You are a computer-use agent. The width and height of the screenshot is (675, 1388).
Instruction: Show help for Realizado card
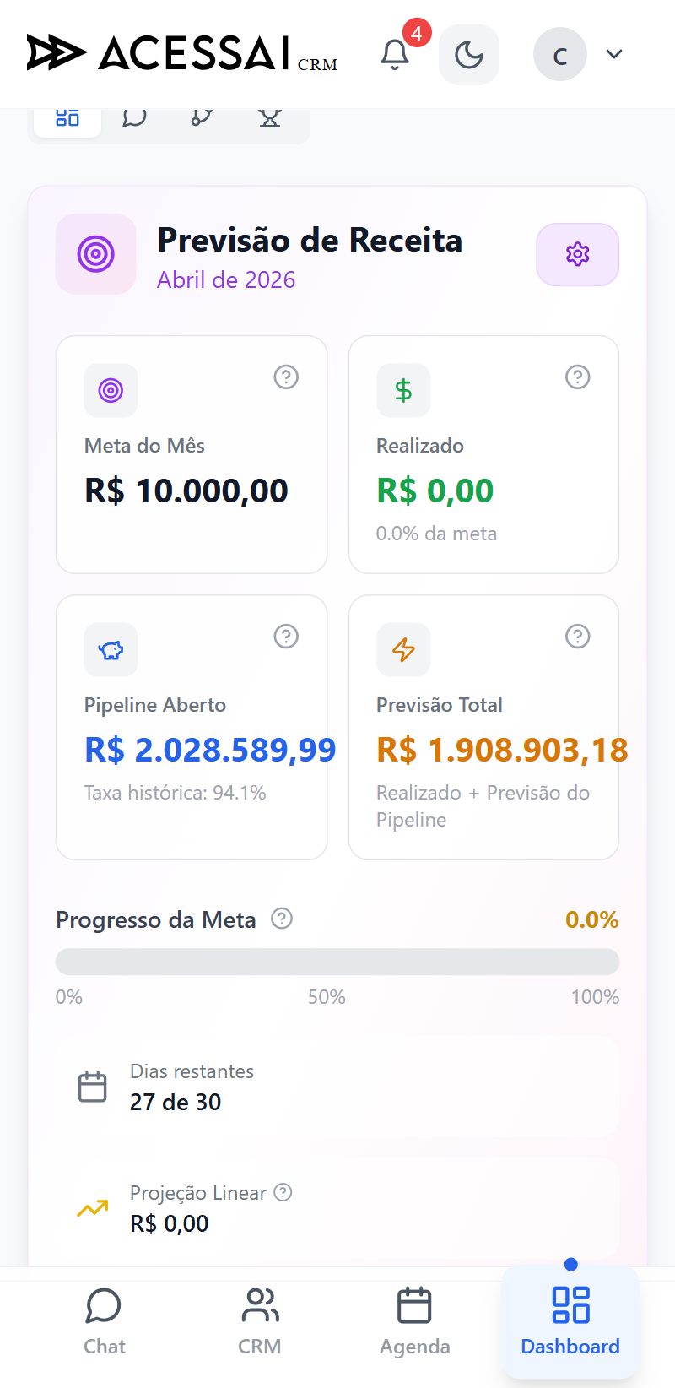point(578,377)
